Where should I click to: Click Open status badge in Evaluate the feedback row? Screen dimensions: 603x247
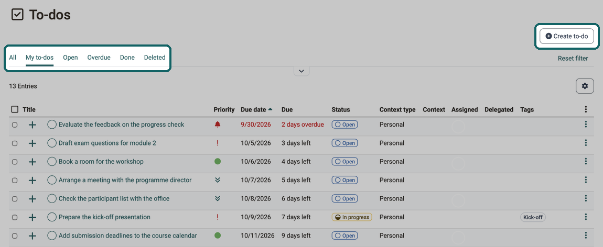coord(344,125)
